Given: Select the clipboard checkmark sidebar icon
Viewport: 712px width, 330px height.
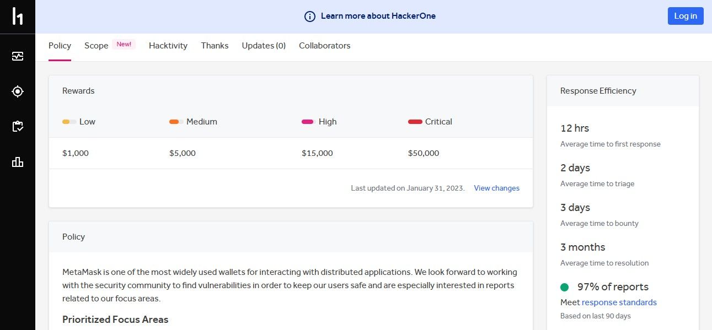Looking at the screenshot, I should click(18, 127).
